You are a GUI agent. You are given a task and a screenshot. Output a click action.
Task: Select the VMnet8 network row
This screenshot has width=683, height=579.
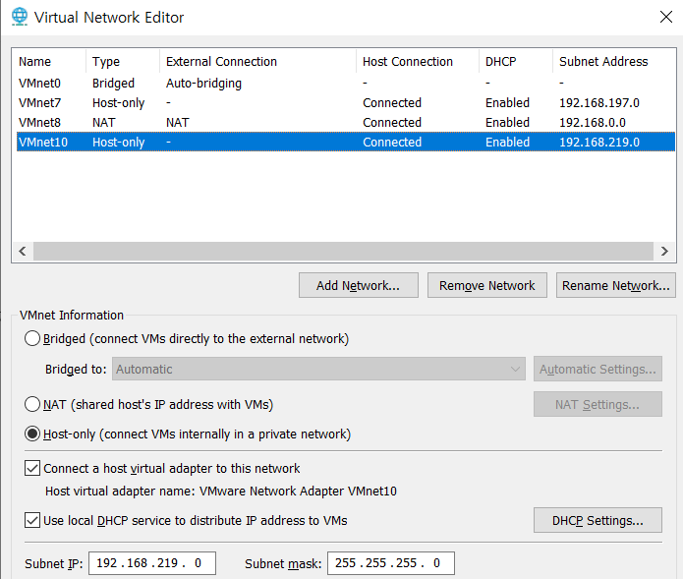click(x=346, y=123)
